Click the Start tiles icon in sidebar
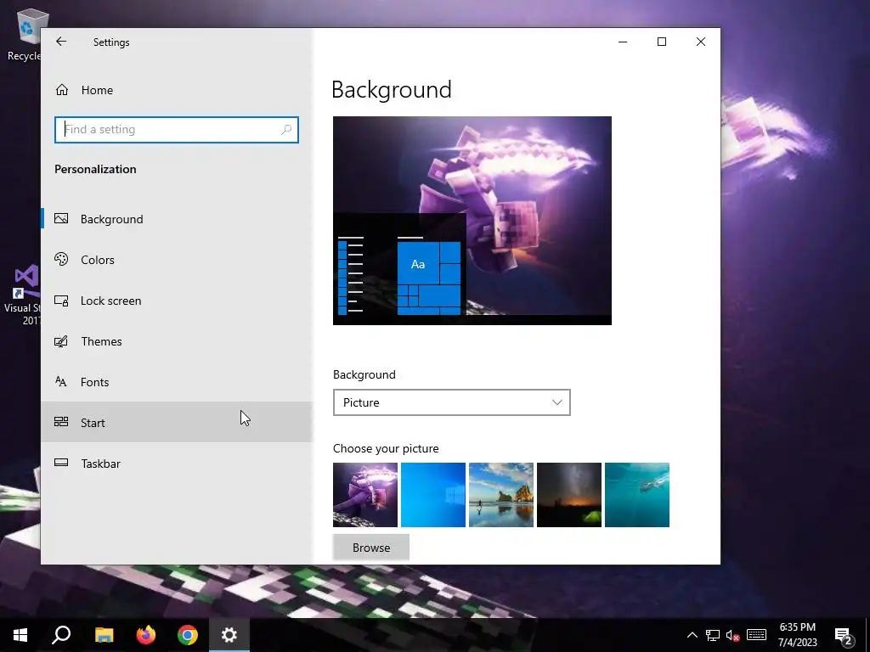Image resolution: width=870 pixels, height=652 pixels. (x=61, y=422)
